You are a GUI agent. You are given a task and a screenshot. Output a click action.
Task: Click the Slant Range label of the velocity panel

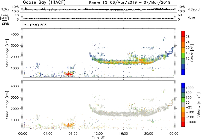[x=7, y=105]
